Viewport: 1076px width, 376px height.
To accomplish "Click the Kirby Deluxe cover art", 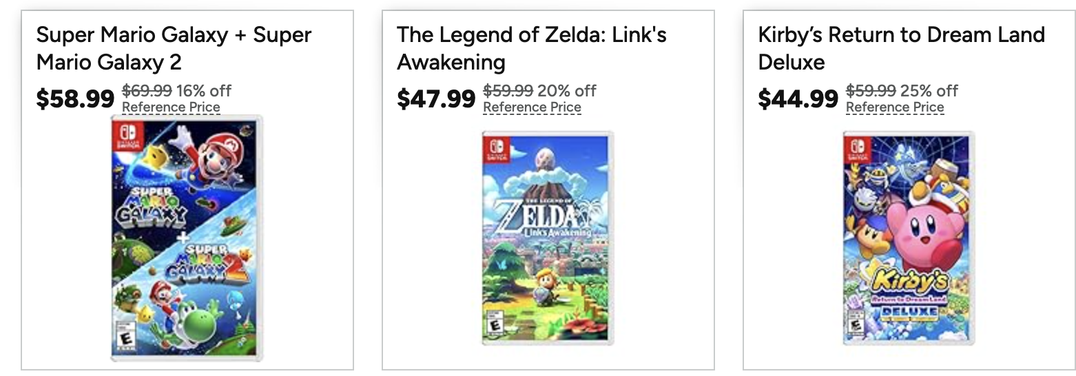I will 908,238.
